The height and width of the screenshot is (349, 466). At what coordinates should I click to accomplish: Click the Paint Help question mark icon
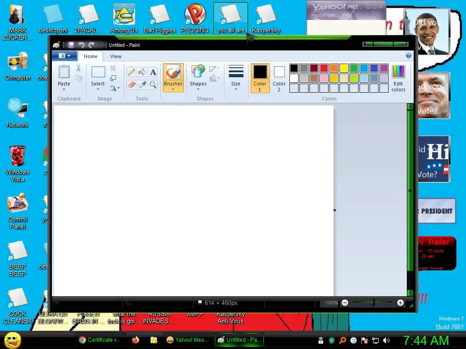pos(409,55)
